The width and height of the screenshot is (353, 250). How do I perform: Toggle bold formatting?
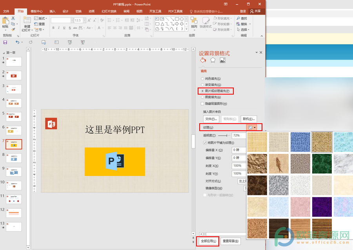tap(53, 28)
